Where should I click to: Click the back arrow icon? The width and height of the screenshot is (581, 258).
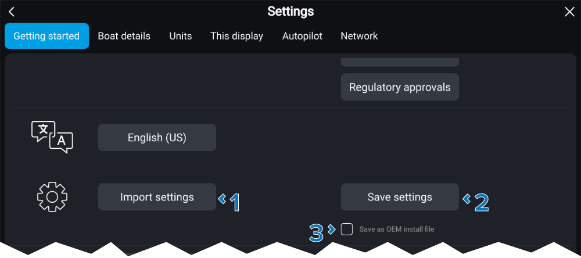12,12
